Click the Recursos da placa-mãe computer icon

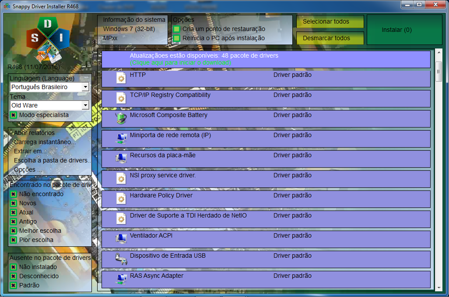[121, 158]
